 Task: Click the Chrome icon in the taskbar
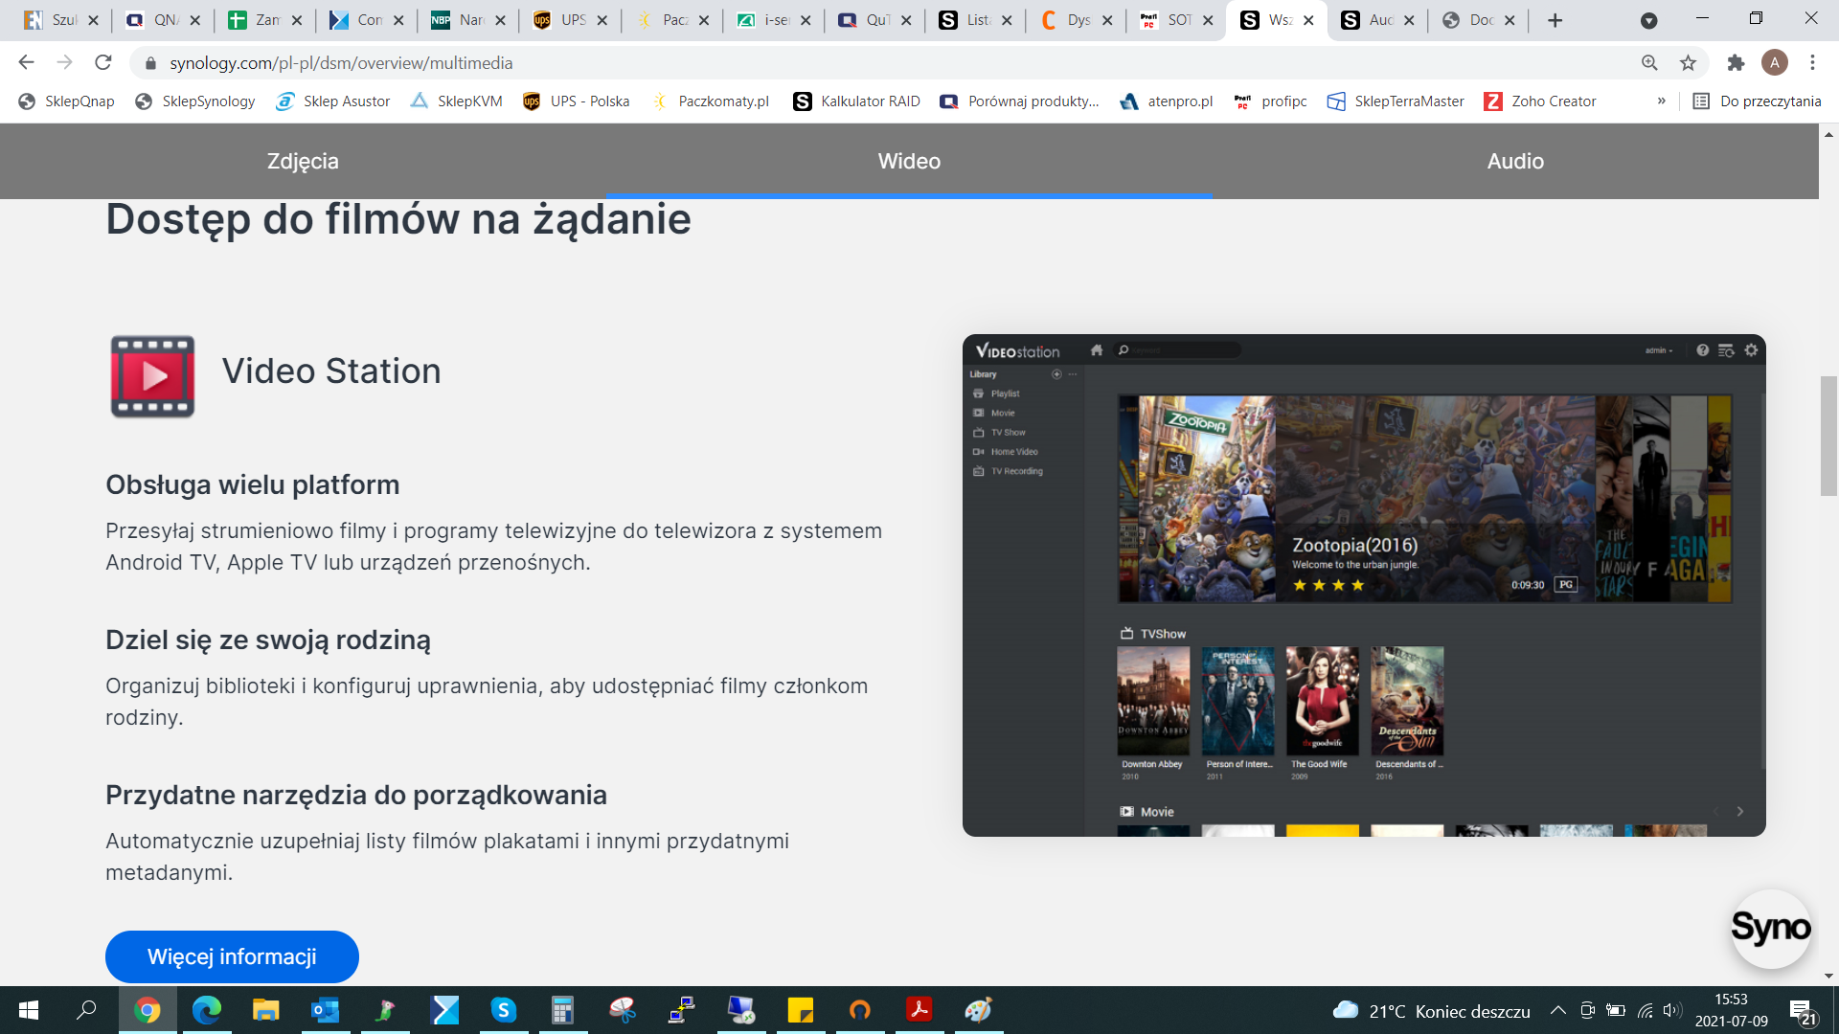[147, 1010]
